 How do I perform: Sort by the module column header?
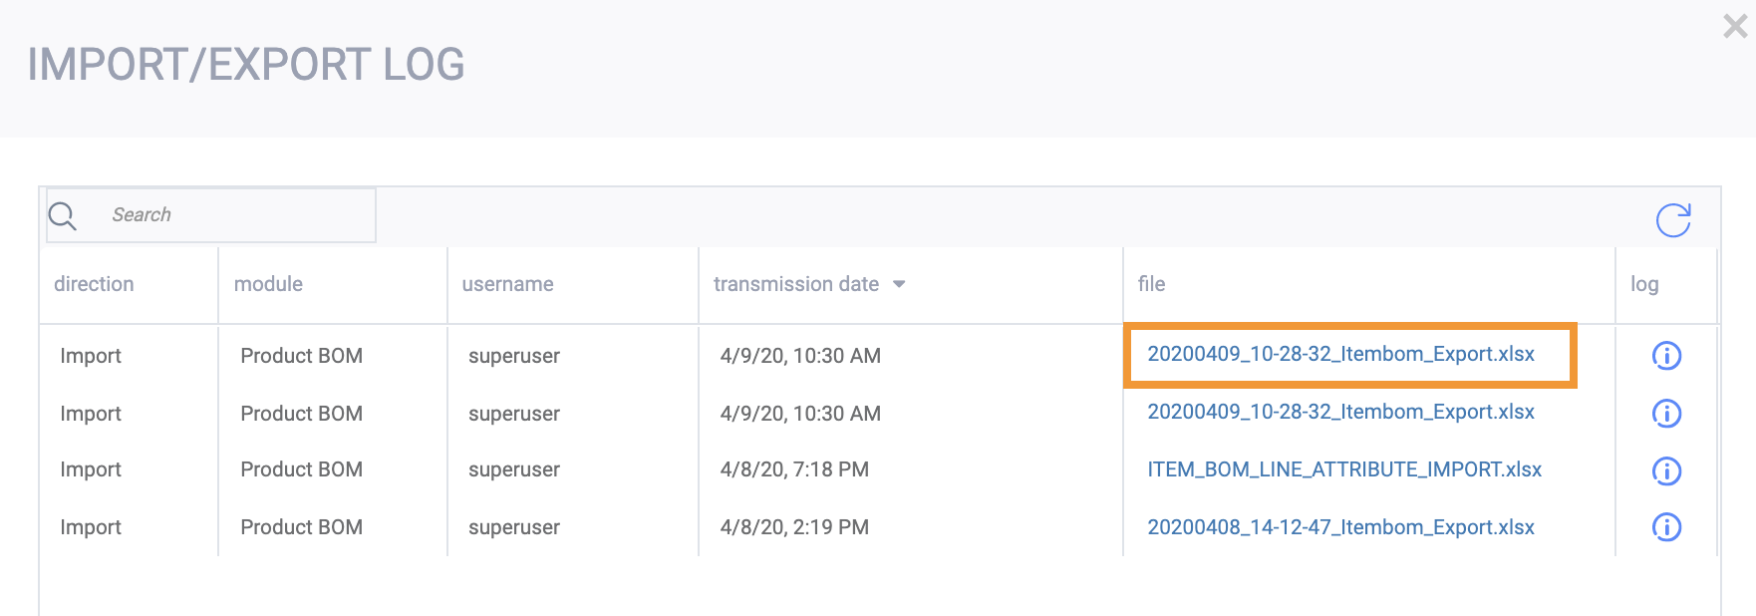coord(268,284)
